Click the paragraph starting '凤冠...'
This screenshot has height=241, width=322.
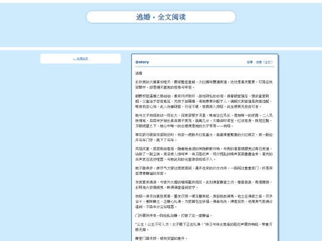pyautogui.click(x=204, y=154)
